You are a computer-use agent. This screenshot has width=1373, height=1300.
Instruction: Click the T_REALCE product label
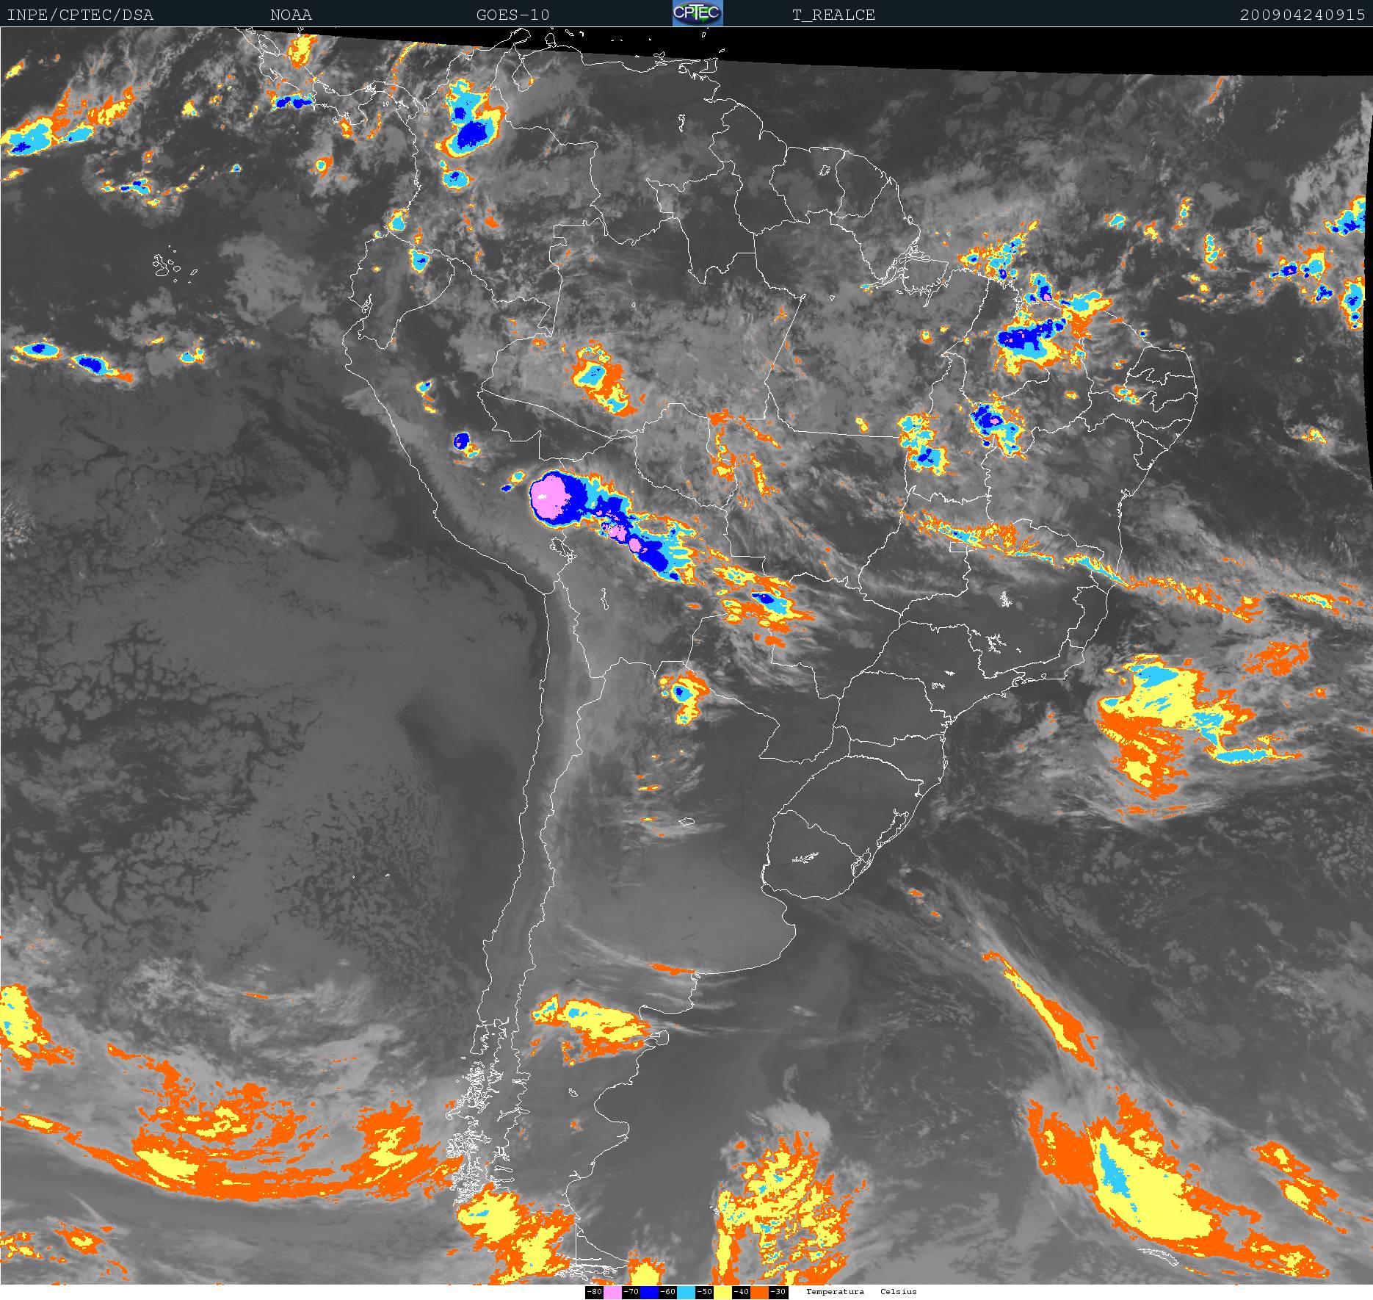tap(833, 15)
